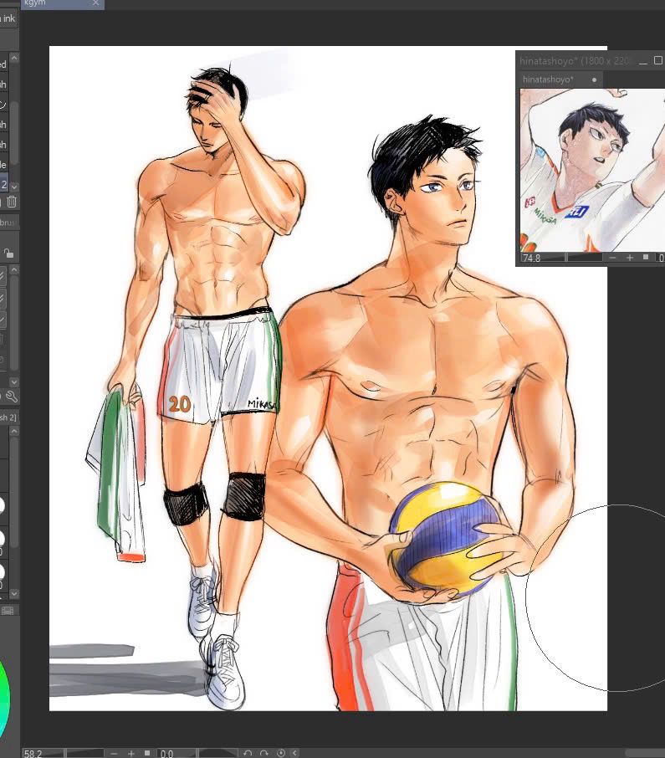Fit main canvas to screen square icon

147,753
